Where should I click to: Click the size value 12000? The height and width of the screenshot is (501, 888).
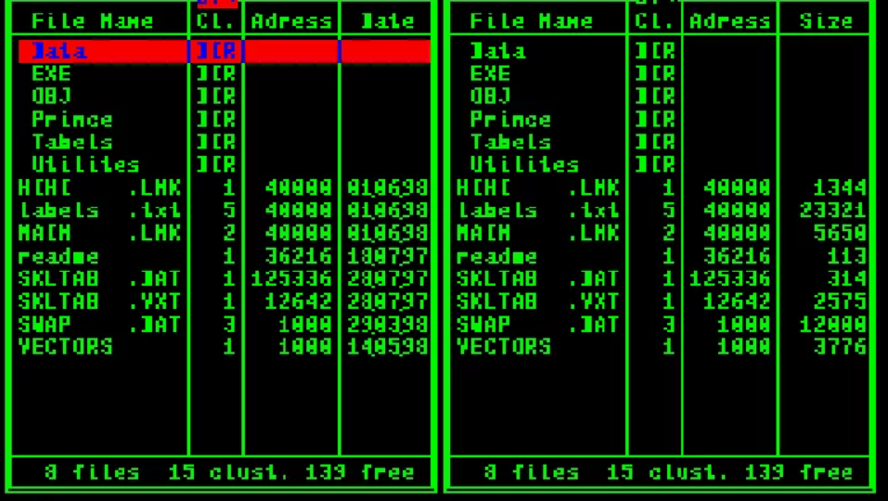coord(833,324)
